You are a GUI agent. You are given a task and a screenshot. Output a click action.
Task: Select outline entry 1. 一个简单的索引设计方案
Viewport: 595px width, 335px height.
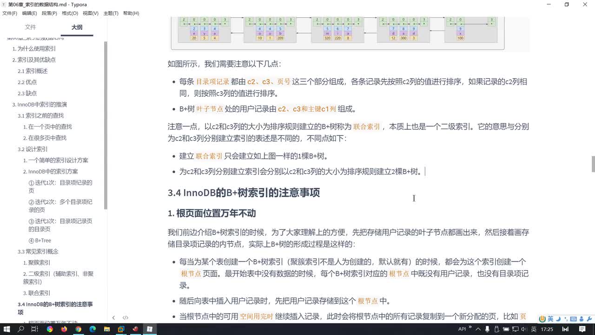(x=56, y=160)
